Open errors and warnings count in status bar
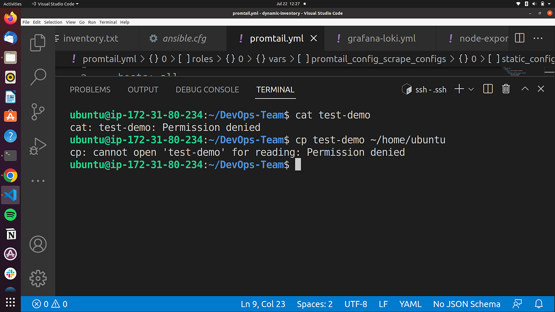Screen dimensions: 555x312 coord(50,304)
